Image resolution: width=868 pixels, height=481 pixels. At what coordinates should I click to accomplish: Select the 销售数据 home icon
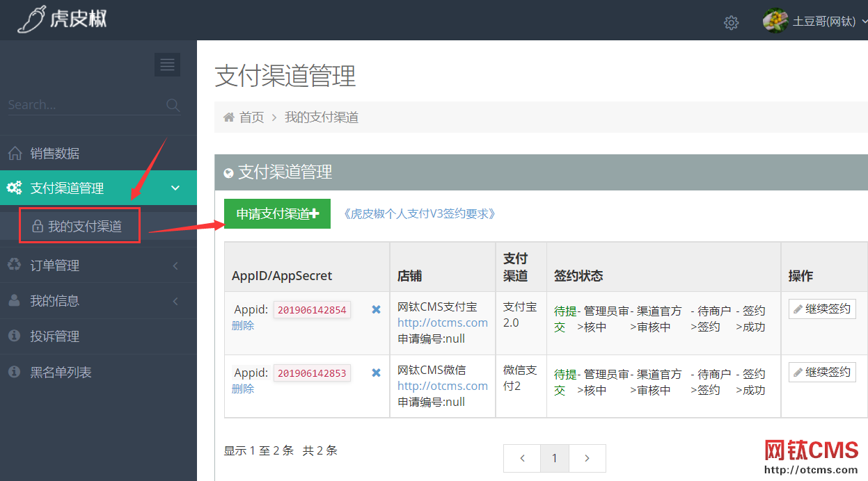click(15, 152)
